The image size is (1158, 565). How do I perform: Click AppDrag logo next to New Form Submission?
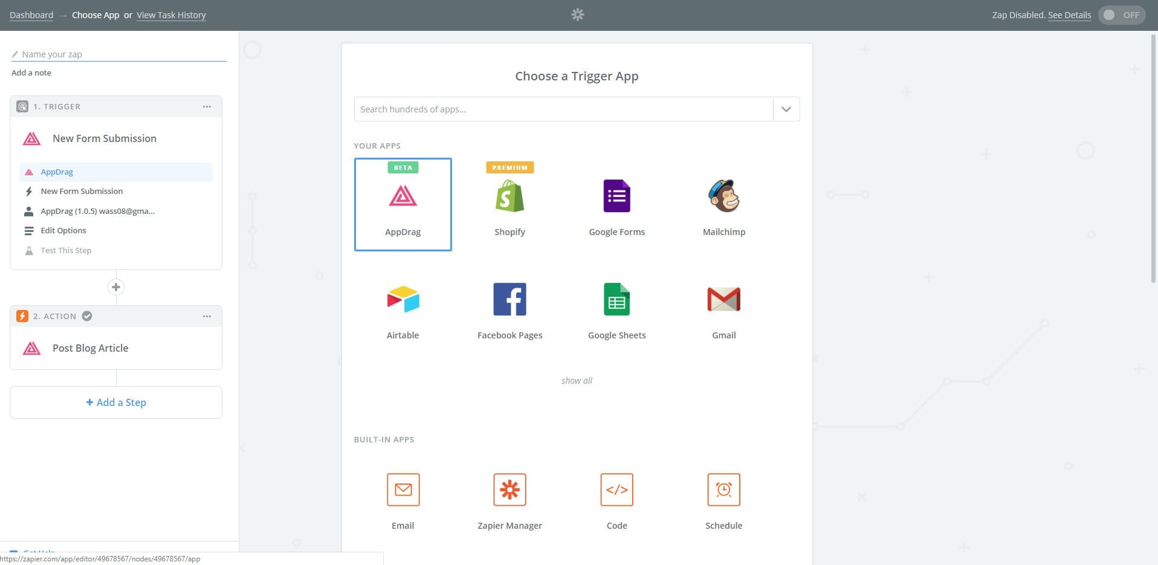[x=31, y=138]
